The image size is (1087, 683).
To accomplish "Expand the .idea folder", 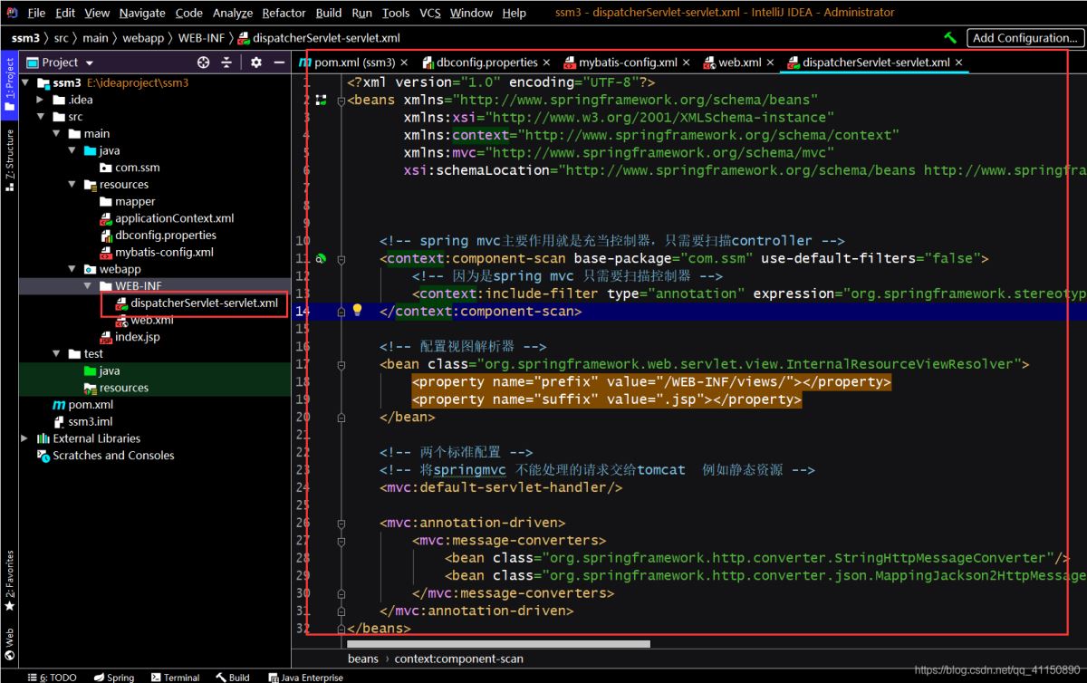I will [x=42, y=100].
